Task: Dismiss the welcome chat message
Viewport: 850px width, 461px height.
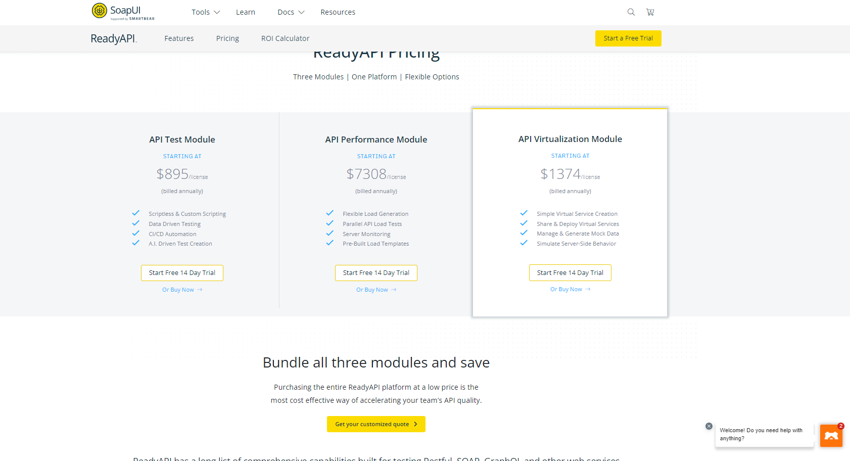Action: [x=709, y=426]
